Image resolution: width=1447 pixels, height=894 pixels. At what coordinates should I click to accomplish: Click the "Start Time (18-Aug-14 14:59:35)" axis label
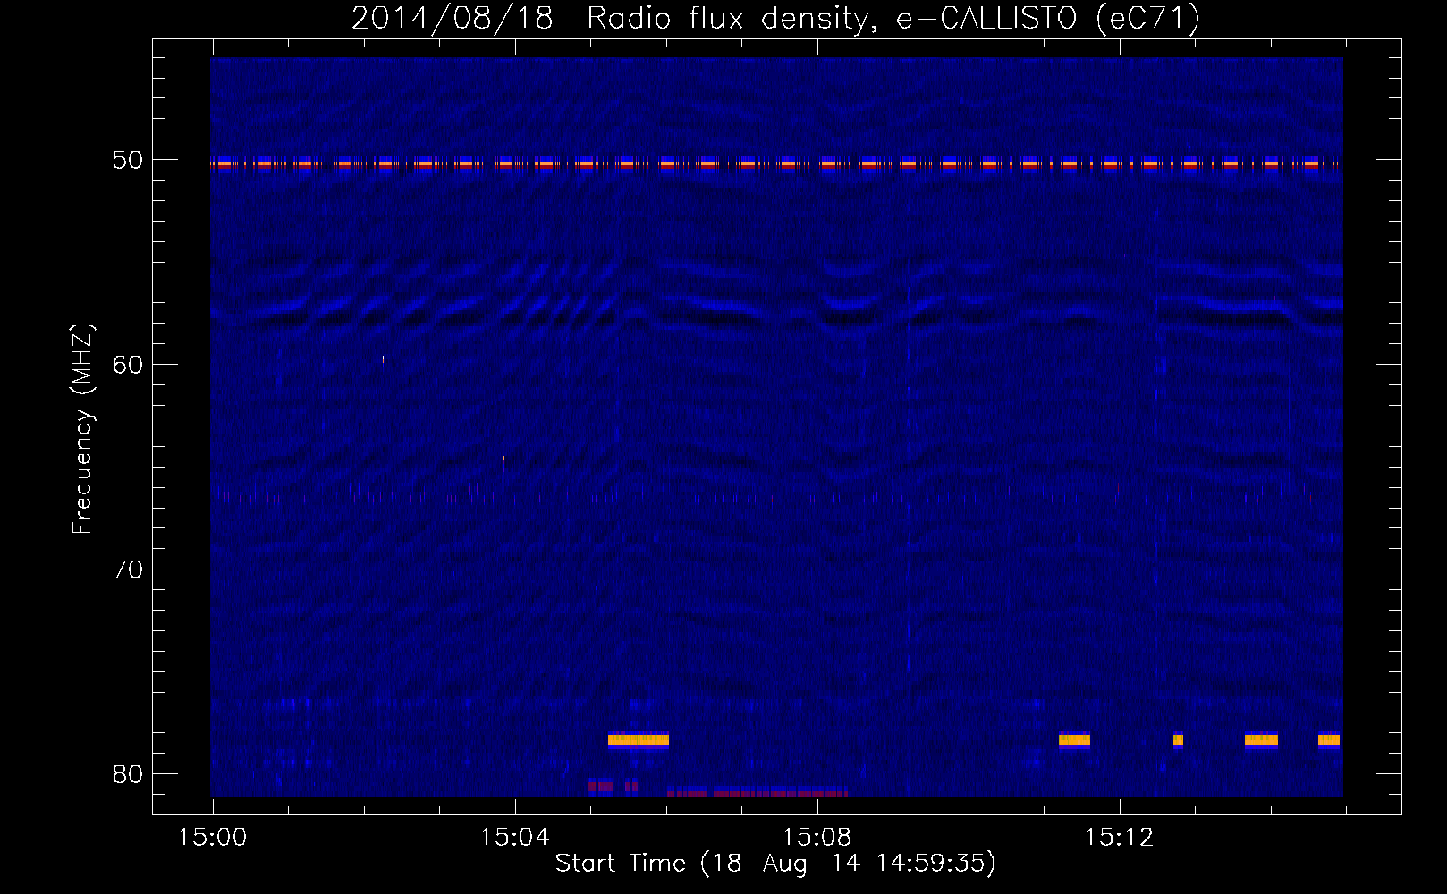click(x=775, y=863)
